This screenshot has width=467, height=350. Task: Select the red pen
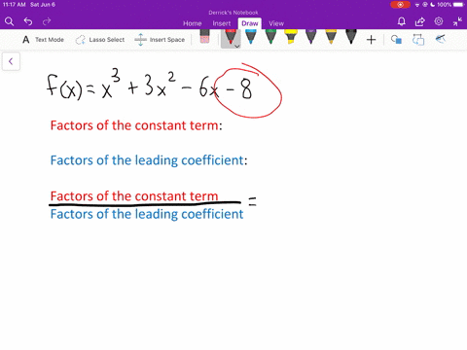tap(231, 37)
